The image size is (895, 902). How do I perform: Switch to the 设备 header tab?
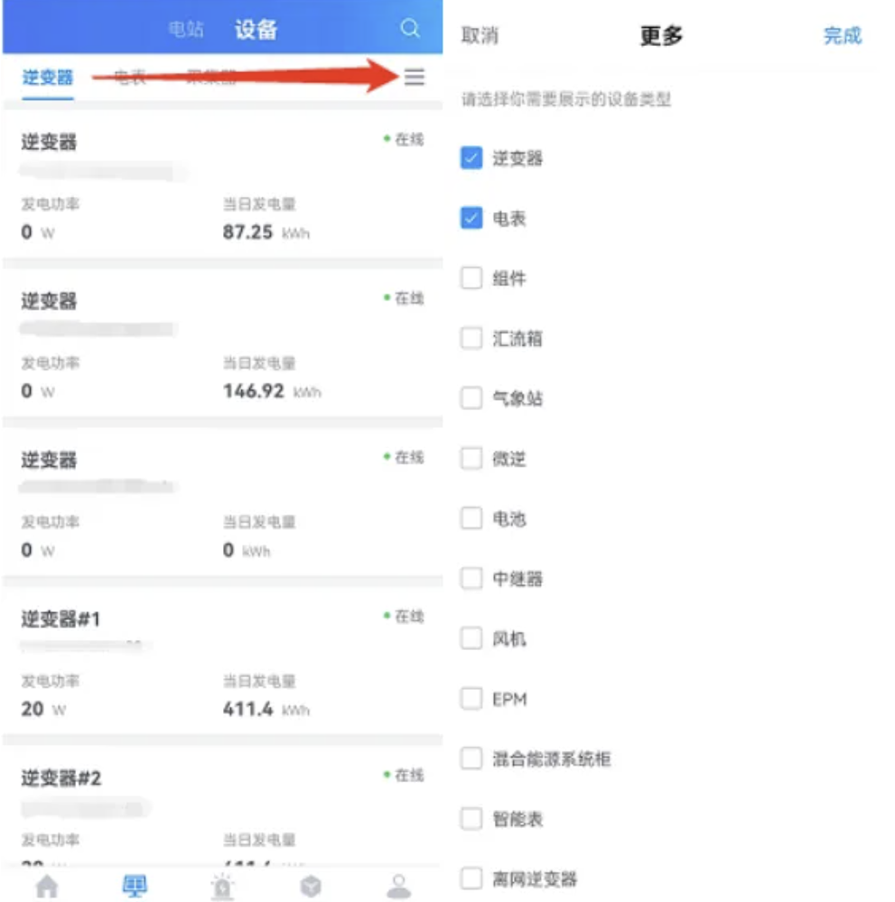[256, 29]
